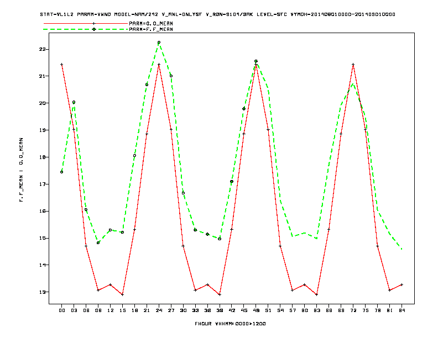438x338 pixels.
Task: Click x-axis tick label 27
Action: click(171, 310)
